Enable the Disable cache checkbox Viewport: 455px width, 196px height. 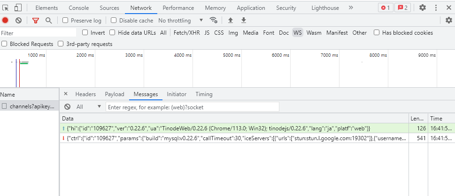tap(114, 20)
